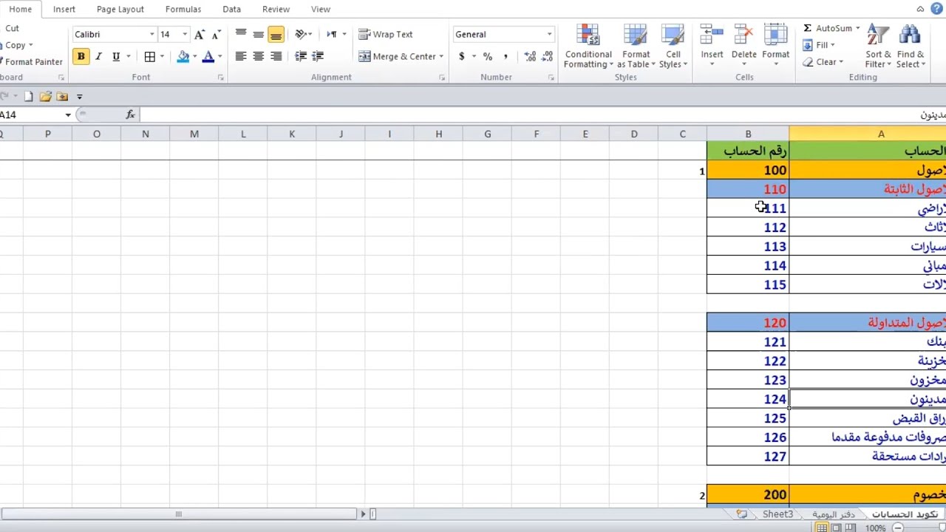Screen dimensions: 946x532
Task: Apply red Font Color
Action: point(208,57)
